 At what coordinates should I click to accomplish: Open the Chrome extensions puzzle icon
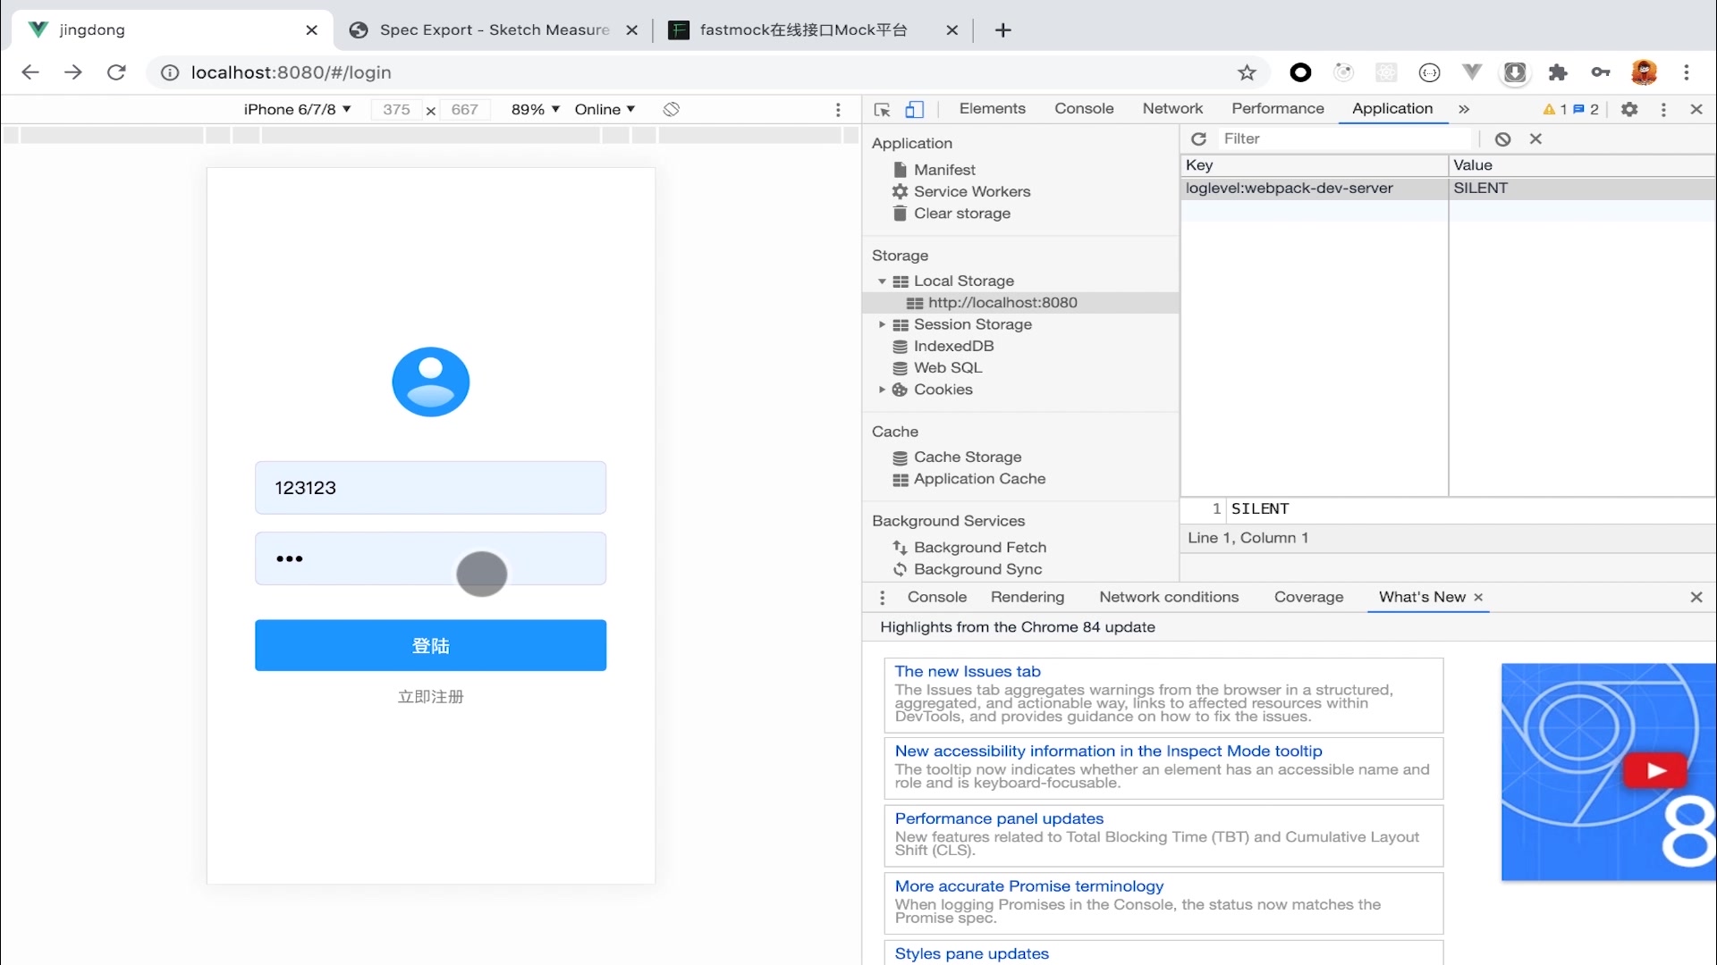coord(1558,72)
